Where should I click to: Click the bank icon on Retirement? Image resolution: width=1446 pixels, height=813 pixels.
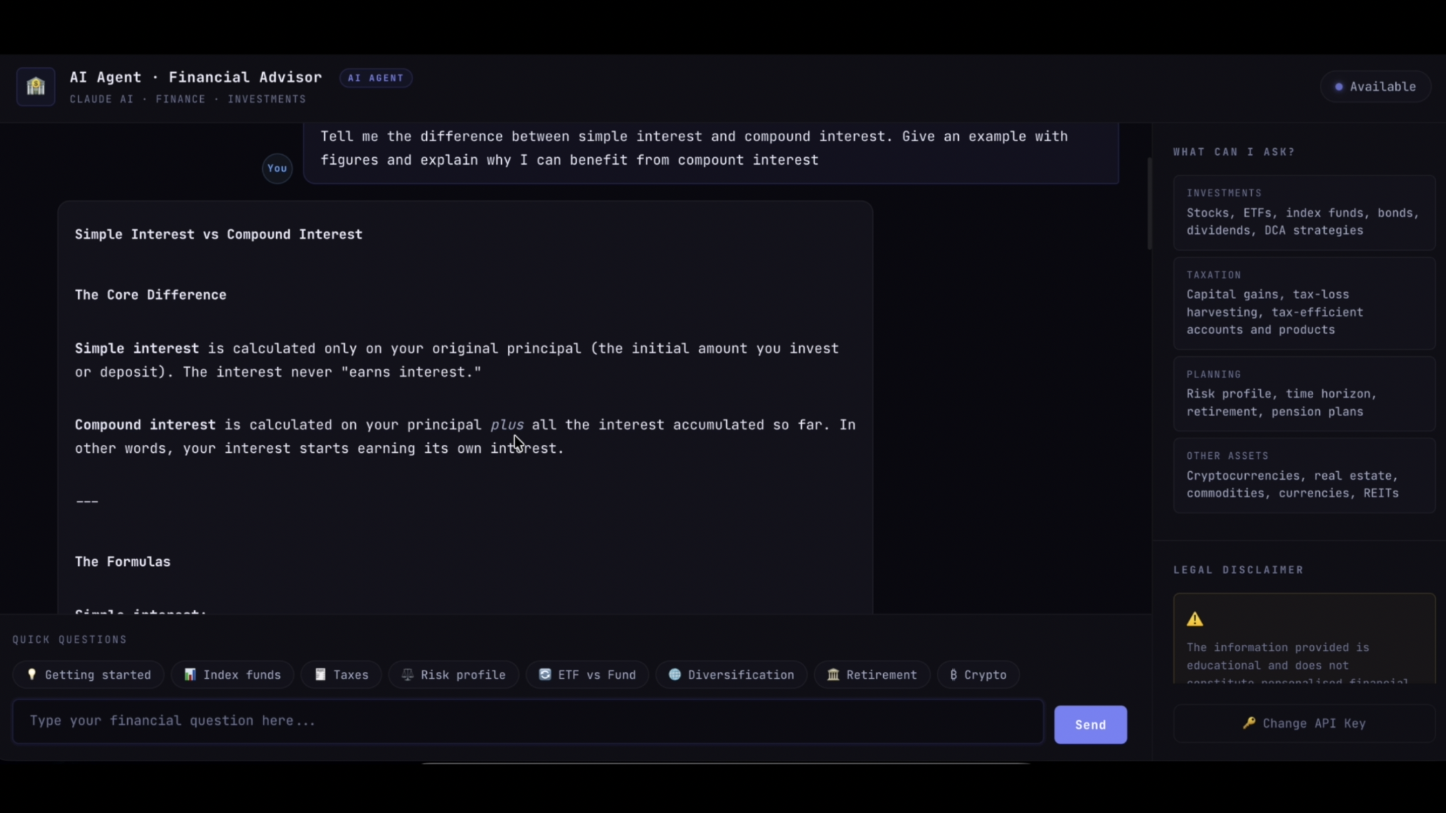[x=833, y=674]
